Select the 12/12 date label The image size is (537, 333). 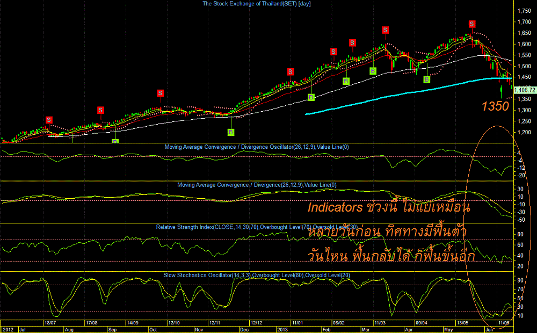tap(256, 323)
